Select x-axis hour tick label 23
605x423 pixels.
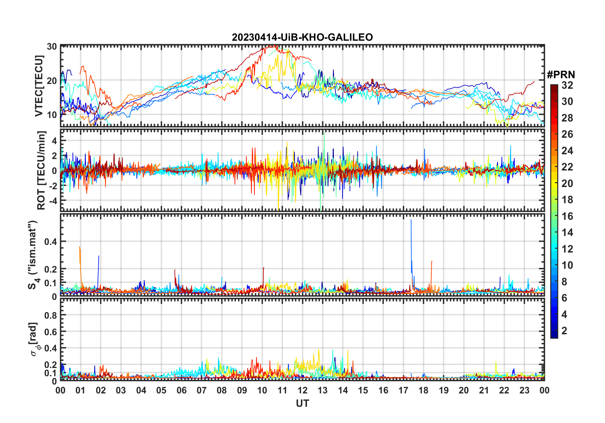point(524,390)
